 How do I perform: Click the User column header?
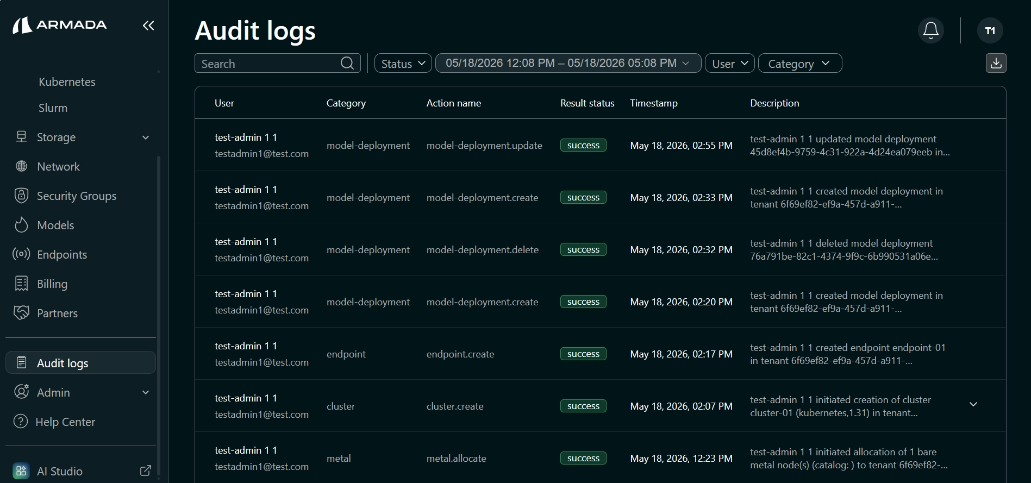coord(224,103)
